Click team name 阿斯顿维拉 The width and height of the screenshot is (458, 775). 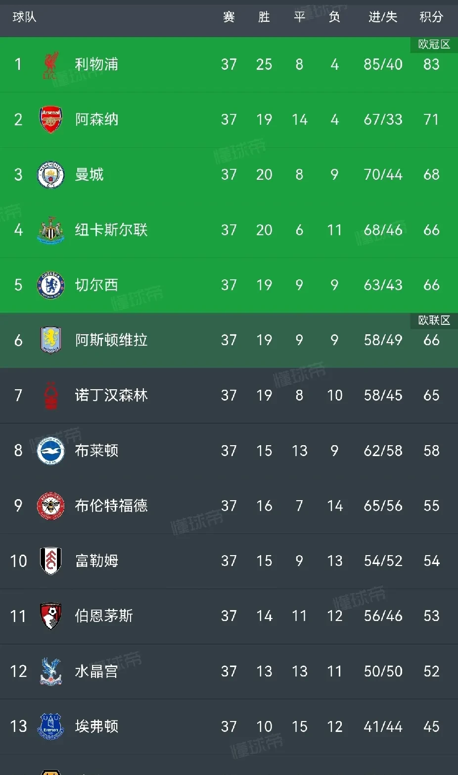[111, 340]
